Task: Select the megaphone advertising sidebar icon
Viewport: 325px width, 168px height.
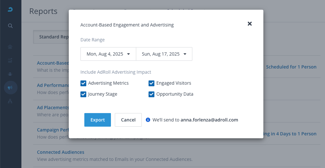Action: (10, 88)
